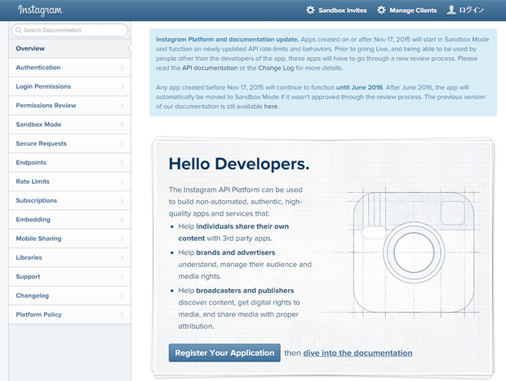Click the Sandbox Invites gear icon

310,11
